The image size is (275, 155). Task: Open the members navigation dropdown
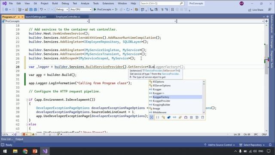click(x=220, y=21)
